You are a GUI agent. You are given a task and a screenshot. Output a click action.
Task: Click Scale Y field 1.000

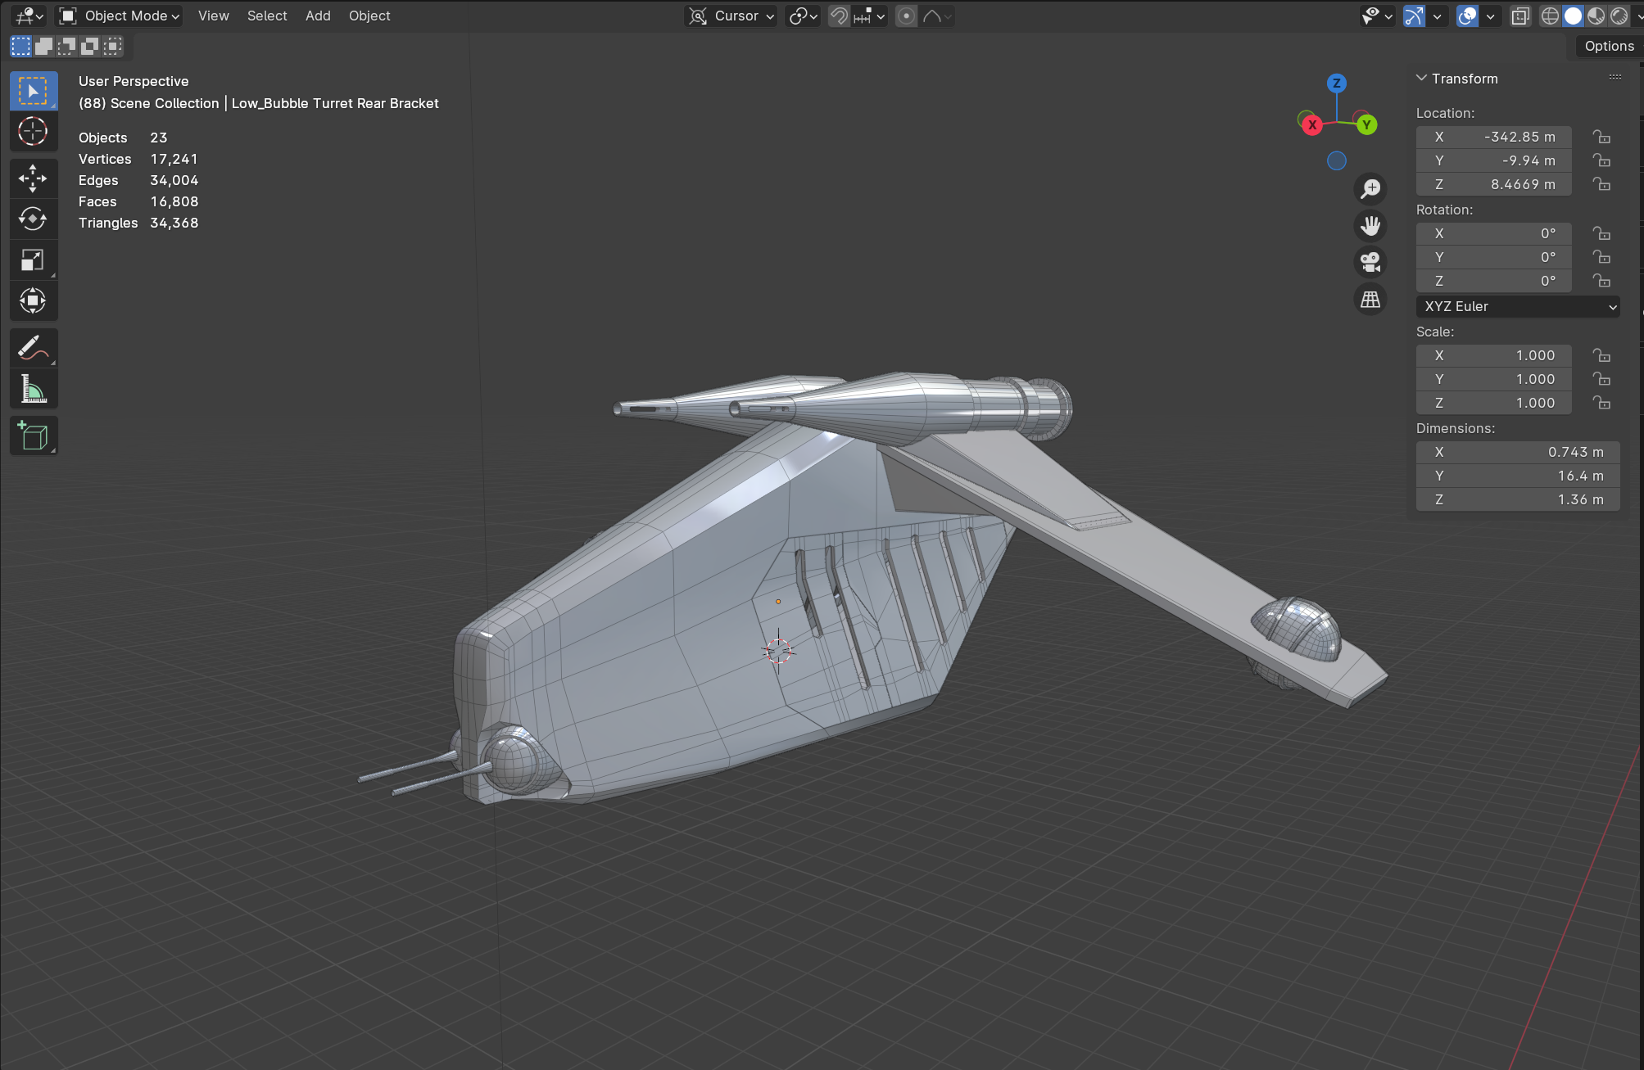pos(1494,380)
